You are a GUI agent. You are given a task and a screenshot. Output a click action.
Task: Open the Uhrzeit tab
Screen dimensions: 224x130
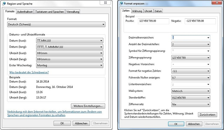148,11
